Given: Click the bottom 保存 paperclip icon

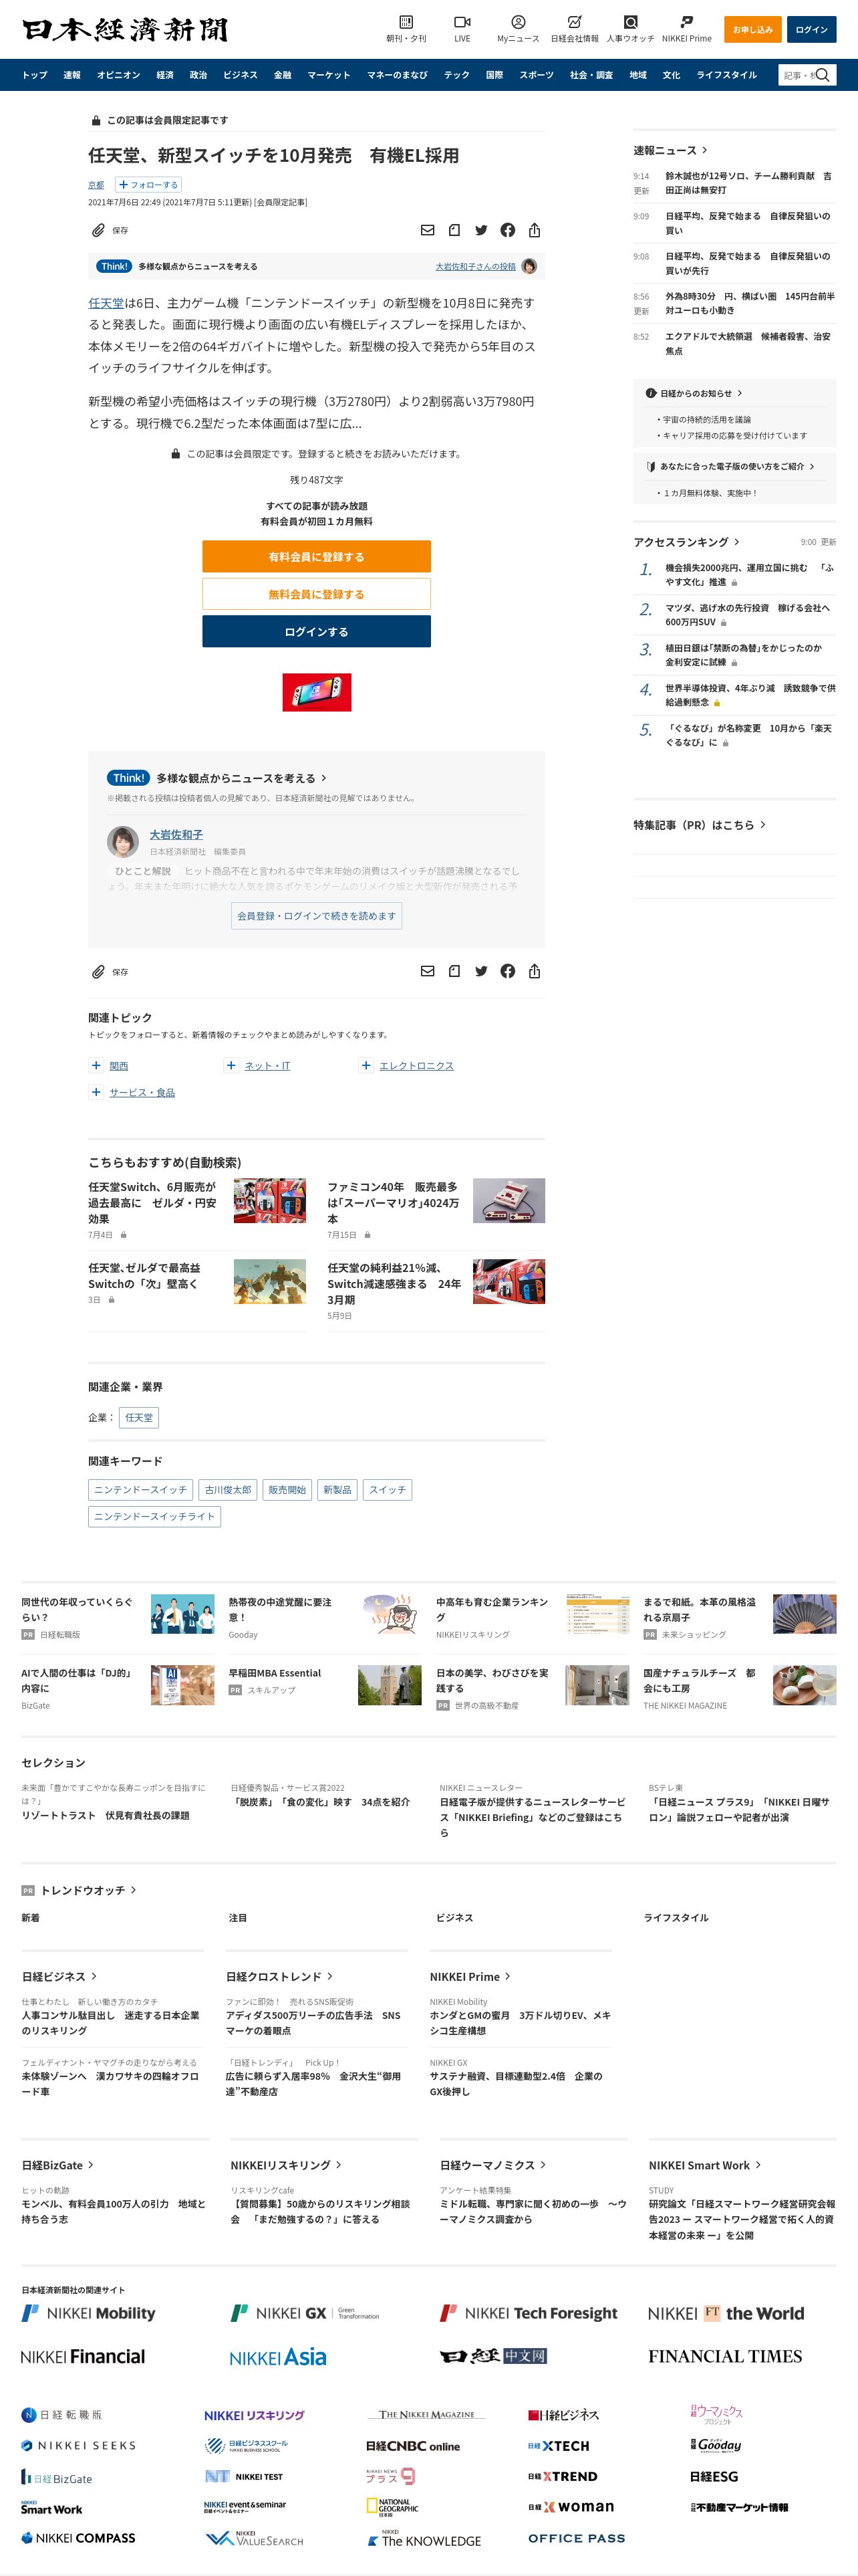Looking at the screenshot, I should [98, 971].
